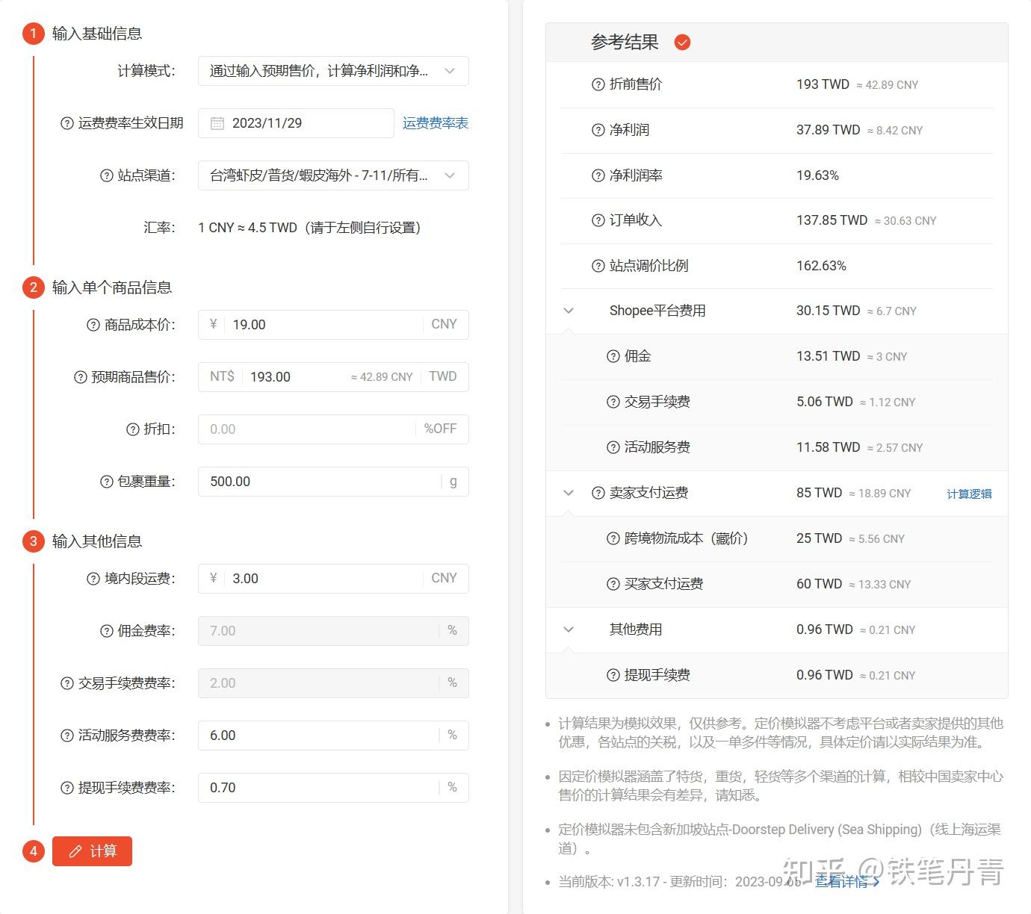Screen dimensions: 1031x914
Task: Open the 站点渠道 dropdown
Action: [x=333, y=175]
